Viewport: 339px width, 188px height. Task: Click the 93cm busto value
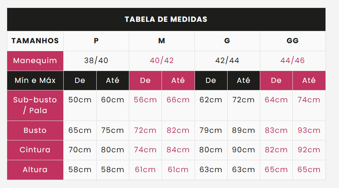[309, 130]
